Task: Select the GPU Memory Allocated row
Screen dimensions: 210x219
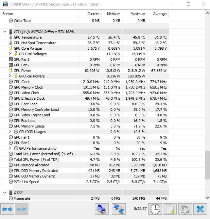Action: click(x=85, y=165)
